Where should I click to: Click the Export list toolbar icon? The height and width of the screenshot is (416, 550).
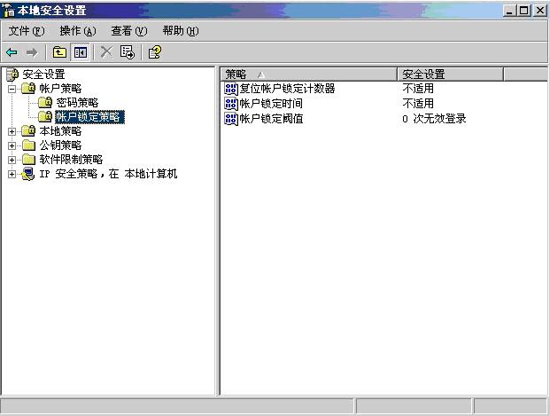pos(127,52)
